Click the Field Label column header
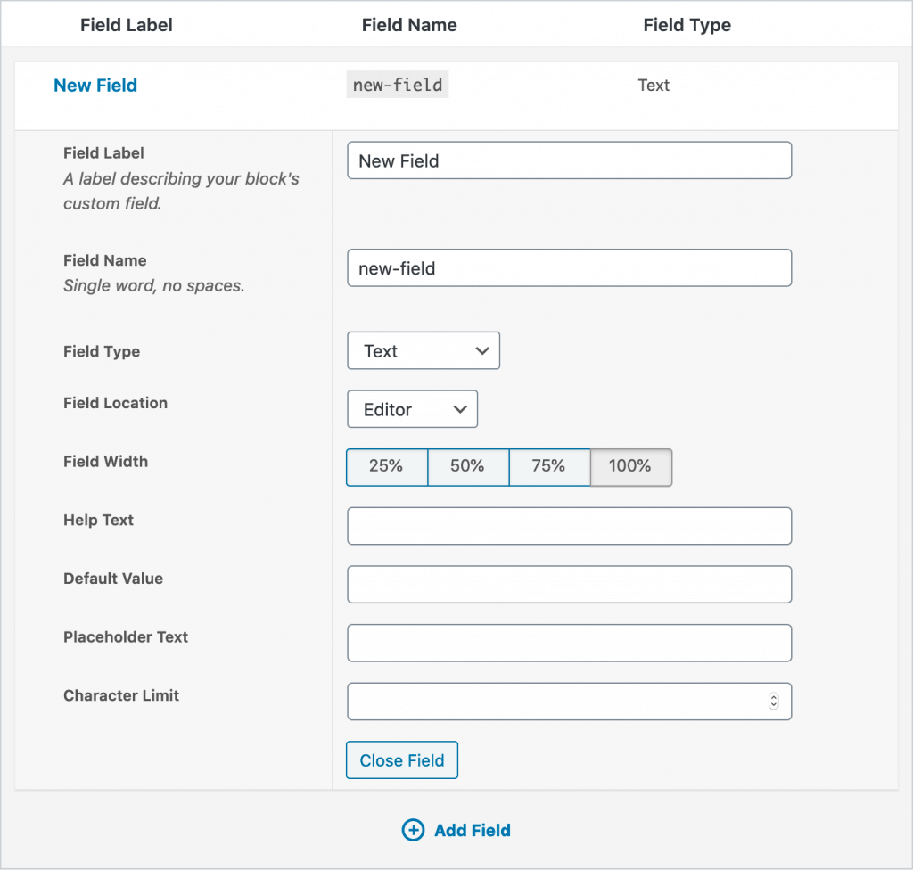 pyautogui.click(x=127, y=25)
